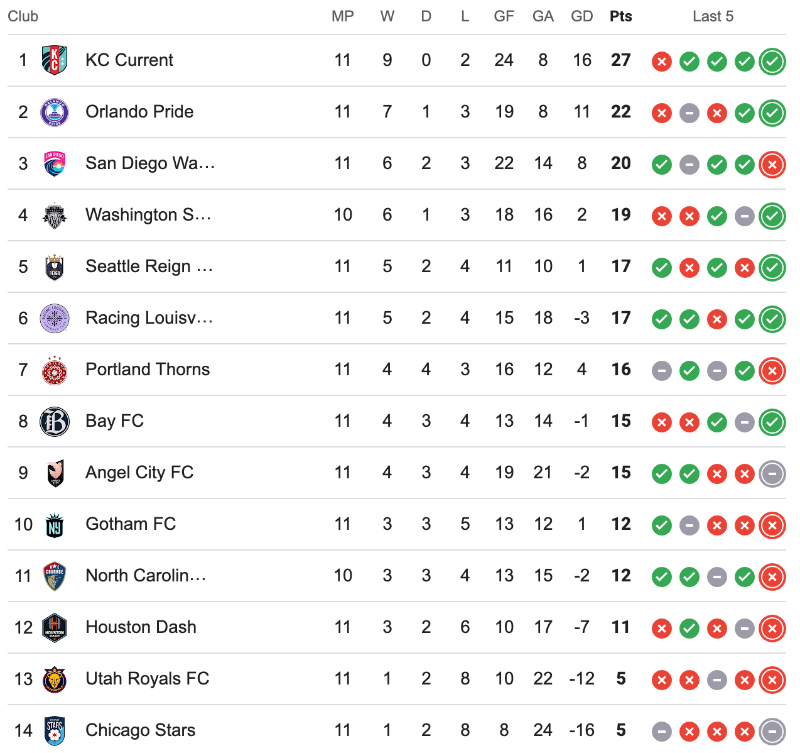
Task: Open the Gotham FC NJ crest
Action: click(55, 524)
